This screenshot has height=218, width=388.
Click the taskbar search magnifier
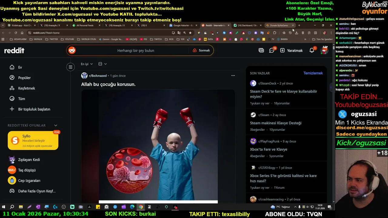(12, 207)
